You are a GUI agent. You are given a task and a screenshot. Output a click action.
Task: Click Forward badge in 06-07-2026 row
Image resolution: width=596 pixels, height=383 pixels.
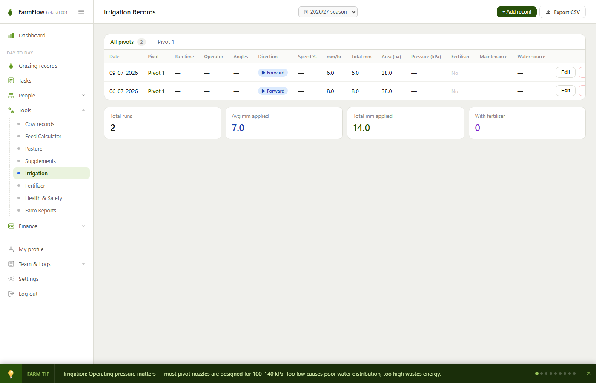(x=273, y=91)
